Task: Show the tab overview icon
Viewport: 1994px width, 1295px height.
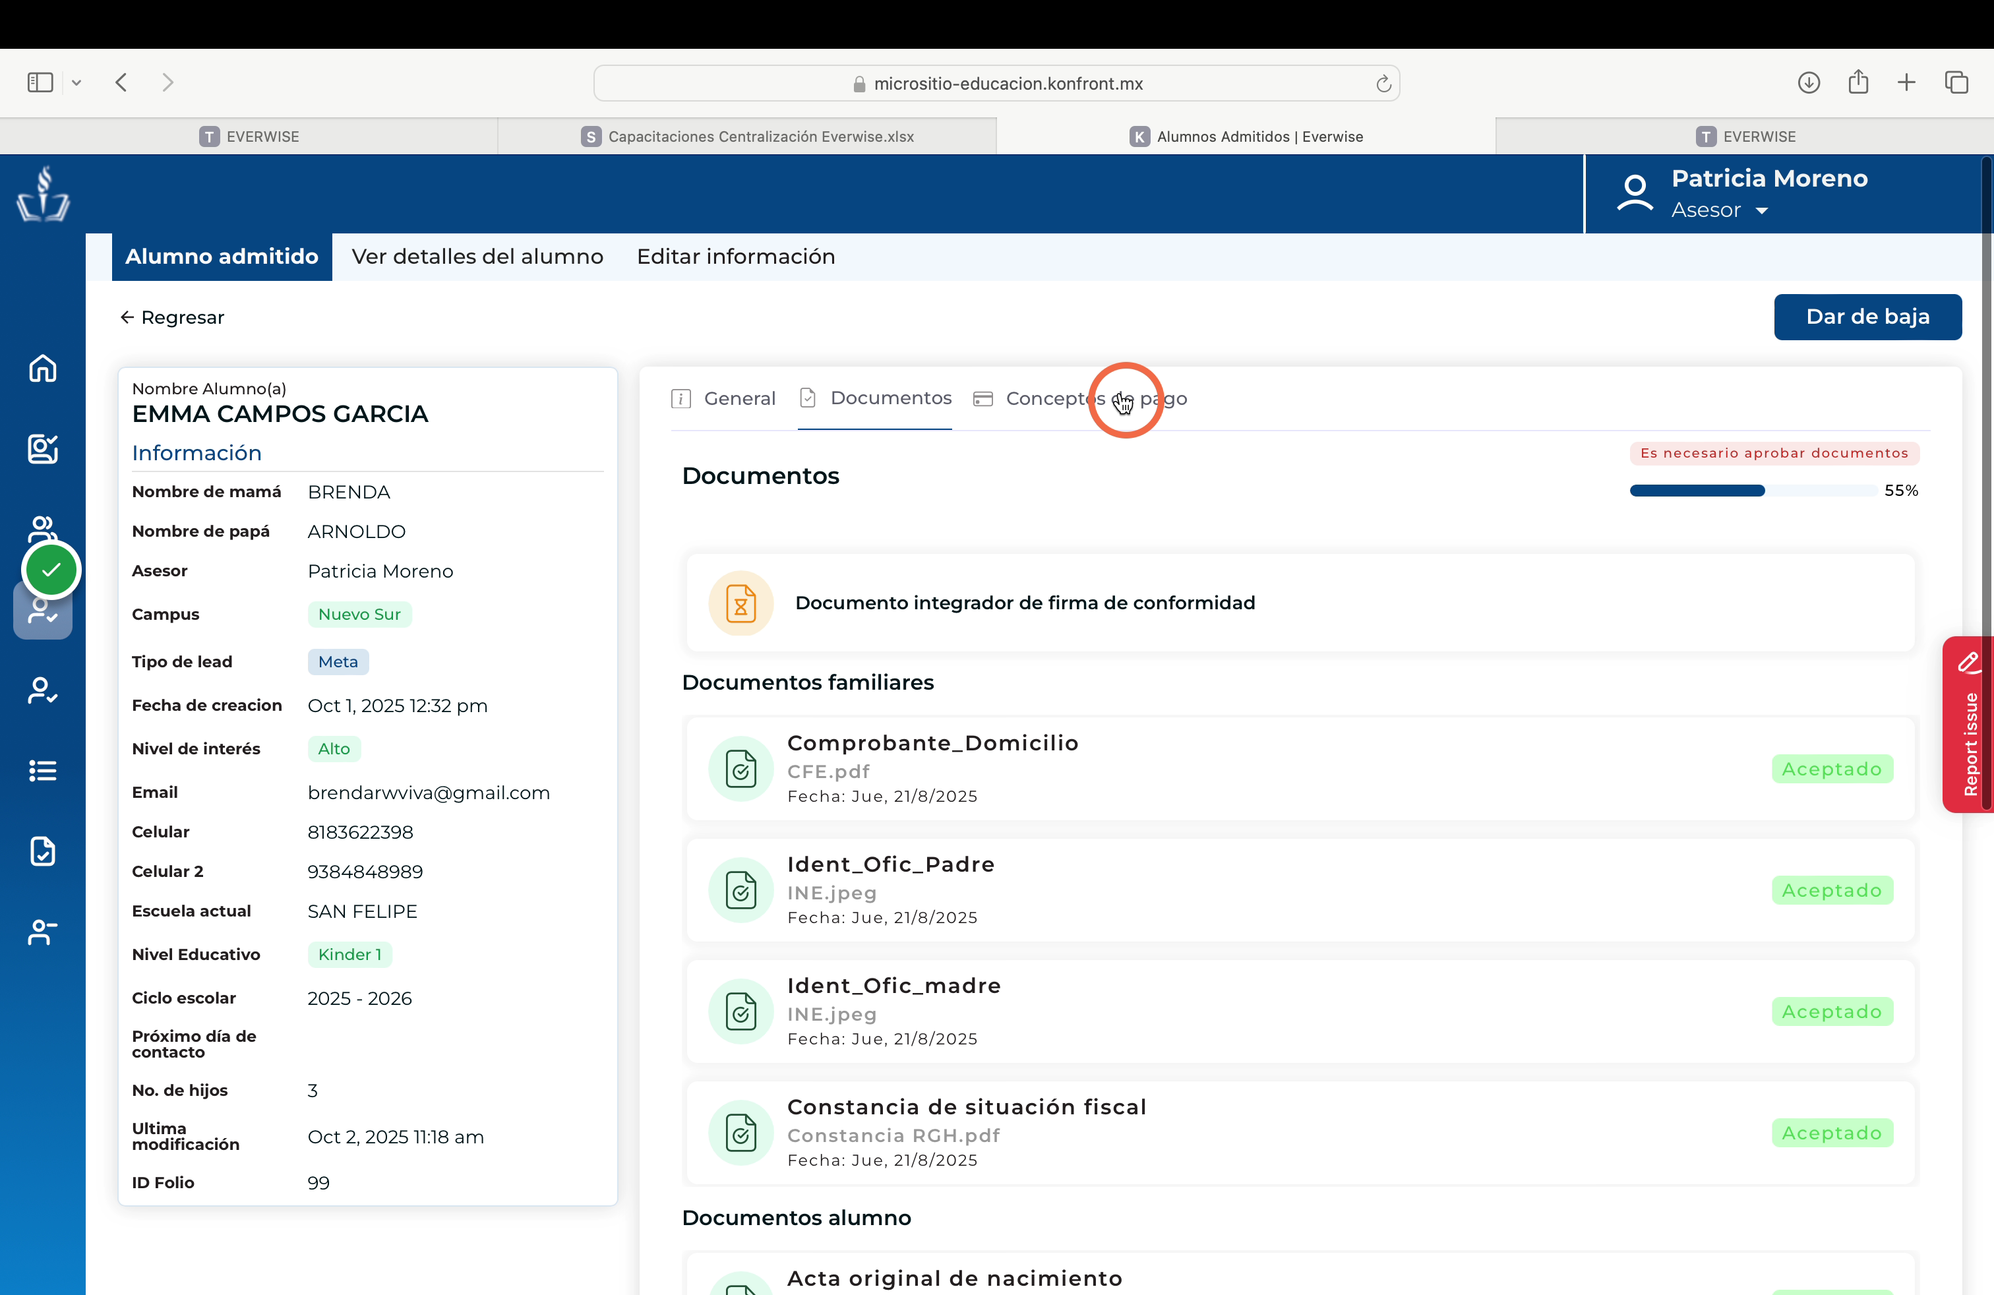Action: click(1956, 82)
